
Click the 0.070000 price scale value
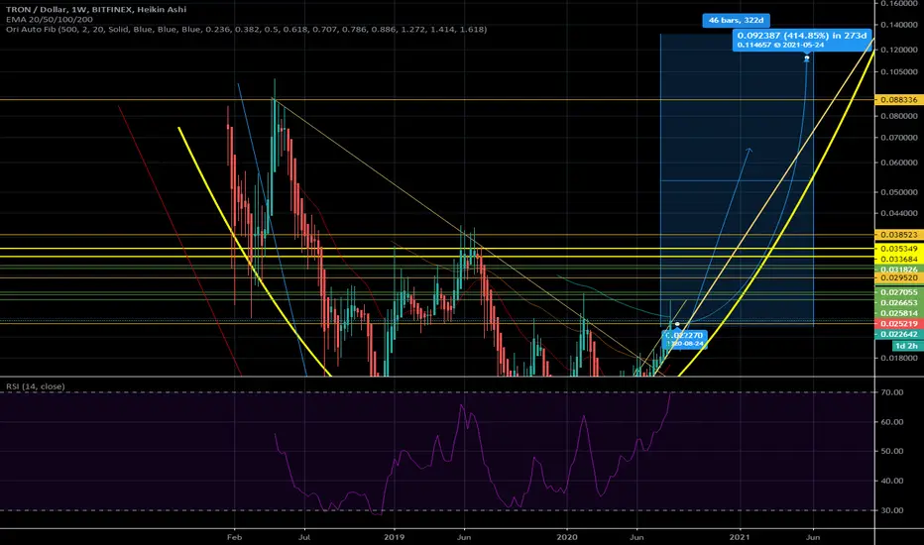pyautogui.click(x=898, y=138)
